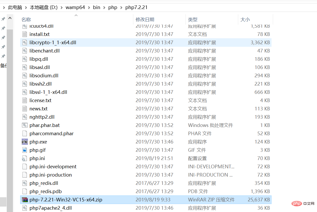Sort by 修改日期 column header
The image size is (317, 212).
point(145,19)
